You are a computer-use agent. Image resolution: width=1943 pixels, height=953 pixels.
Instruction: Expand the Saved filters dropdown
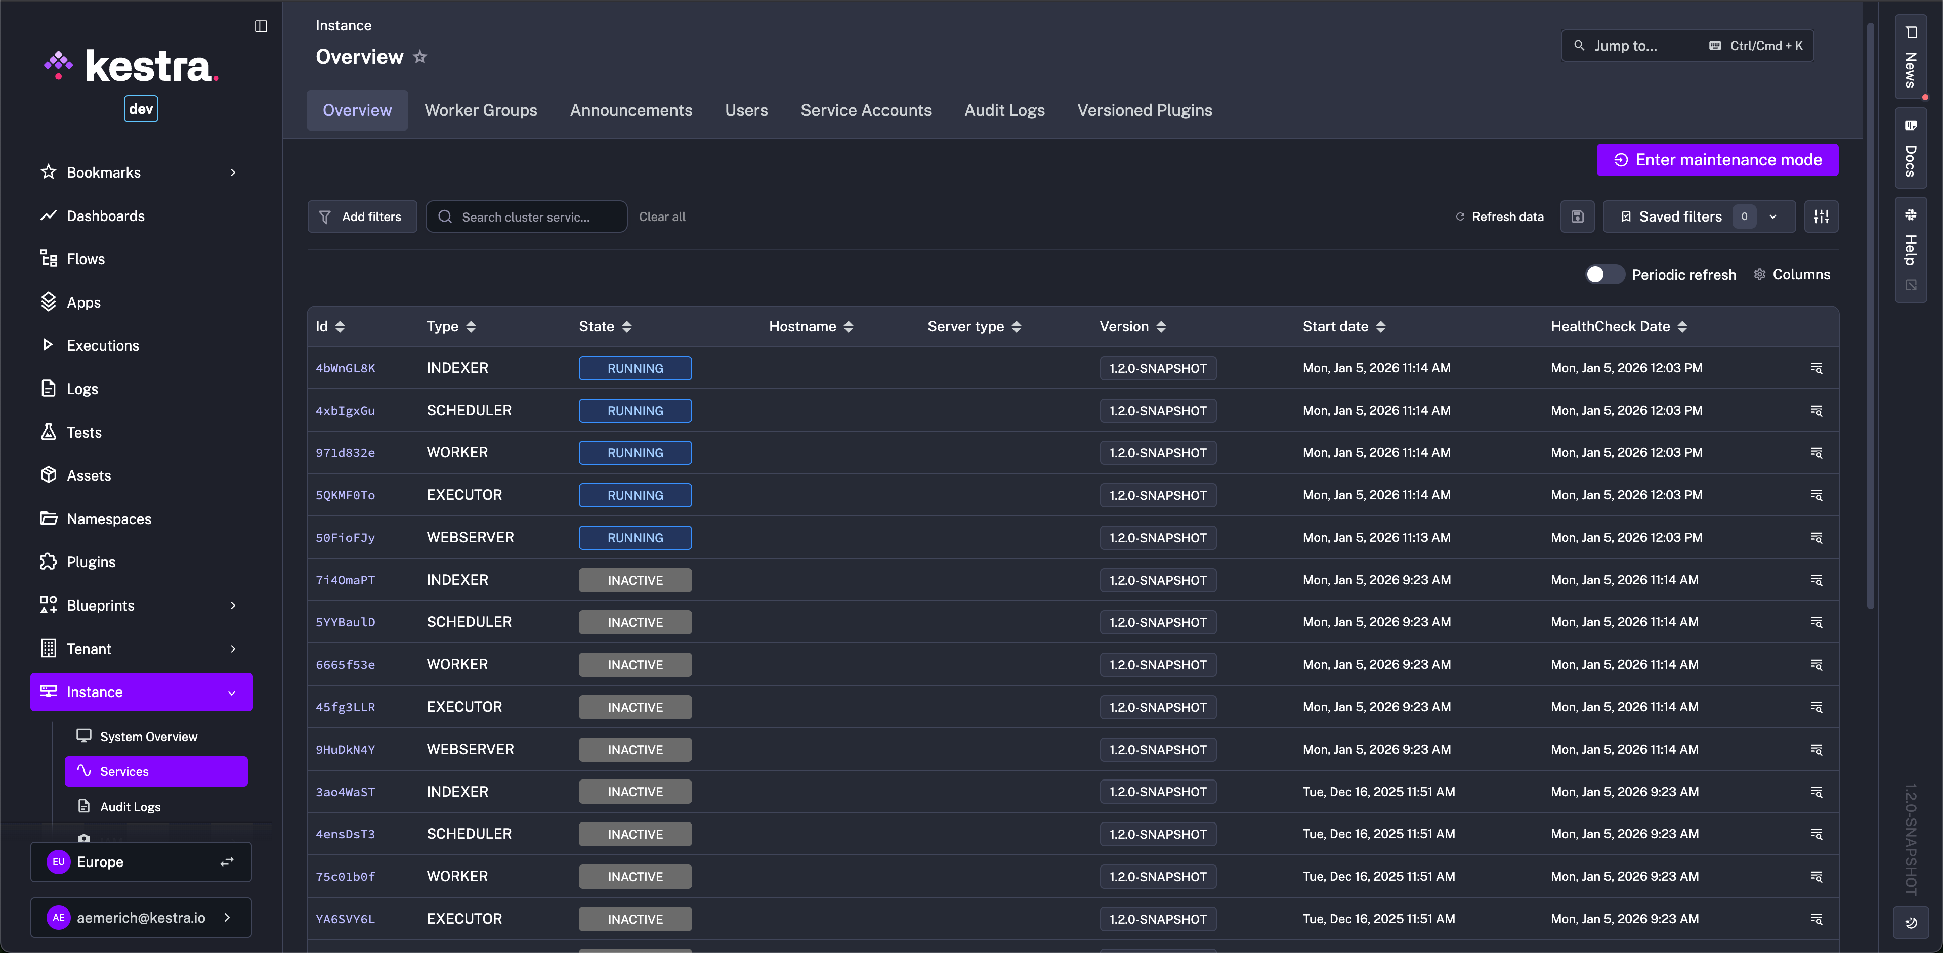[x=1773, y=216]
